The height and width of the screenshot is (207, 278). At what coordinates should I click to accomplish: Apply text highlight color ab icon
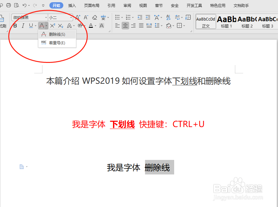[80, 26]
